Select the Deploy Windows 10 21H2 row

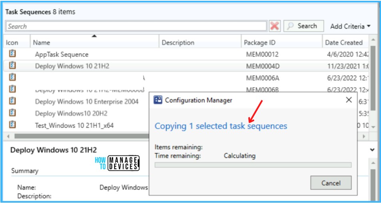click(186, 66)
